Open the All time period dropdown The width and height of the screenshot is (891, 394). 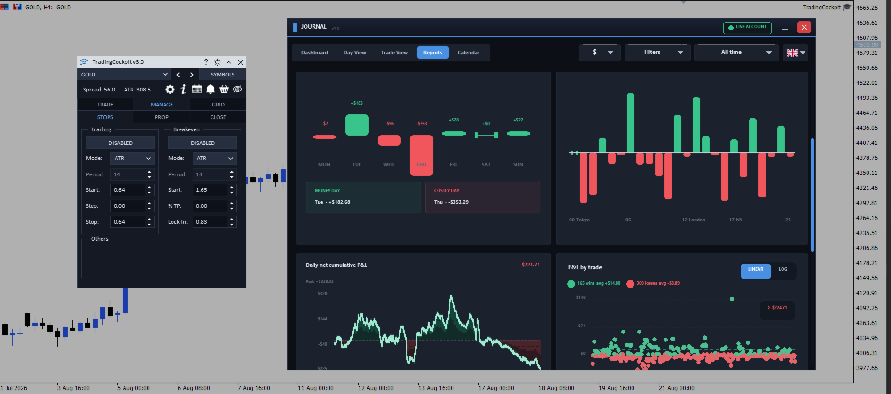pos(736,53)
